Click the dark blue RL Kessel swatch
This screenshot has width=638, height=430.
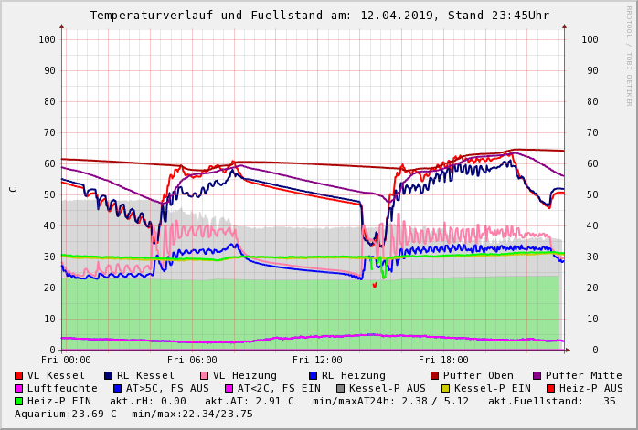click(109, 375)
